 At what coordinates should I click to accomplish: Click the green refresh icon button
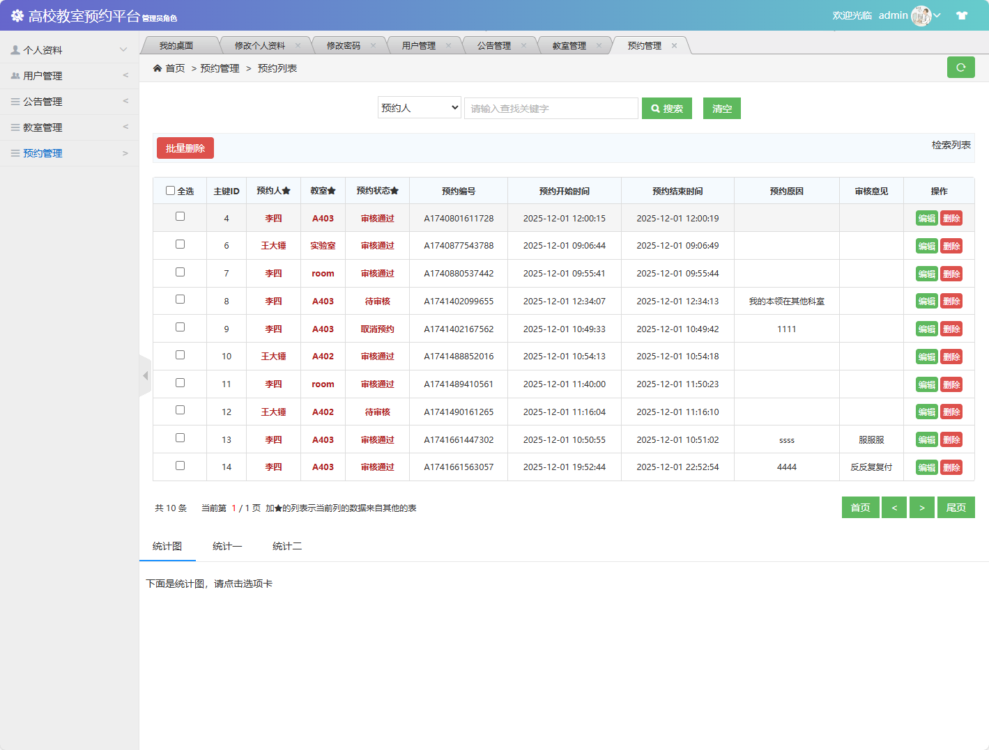pyautogui.click(x=960, y=68)
